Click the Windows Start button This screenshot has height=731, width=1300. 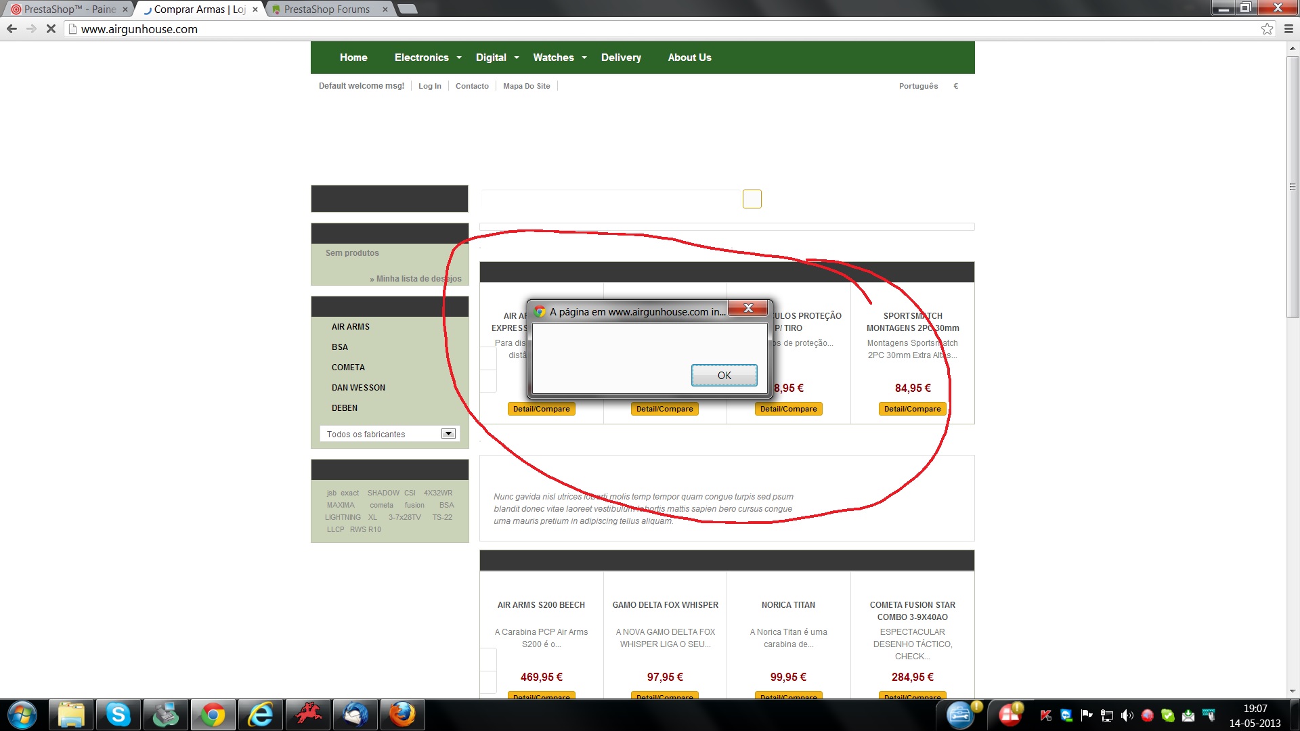(22, 715)
